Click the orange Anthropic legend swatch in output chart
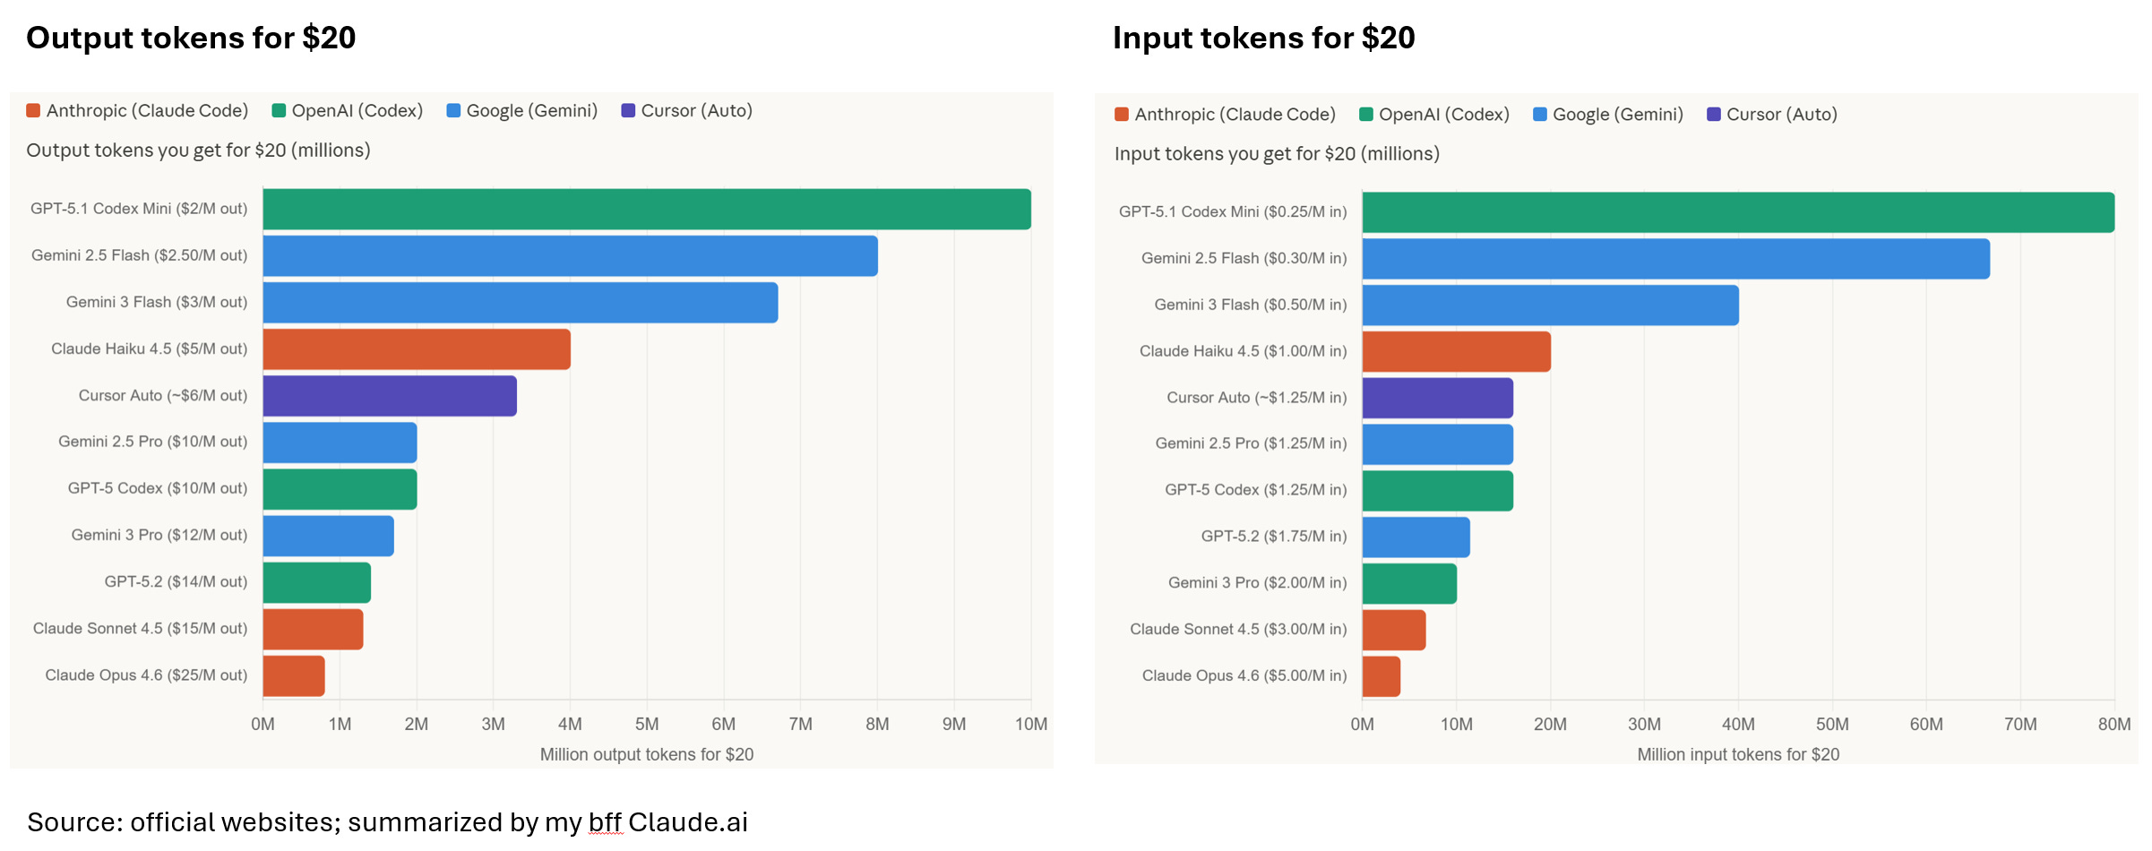The image size is (2152, 851). click(33, 111)
